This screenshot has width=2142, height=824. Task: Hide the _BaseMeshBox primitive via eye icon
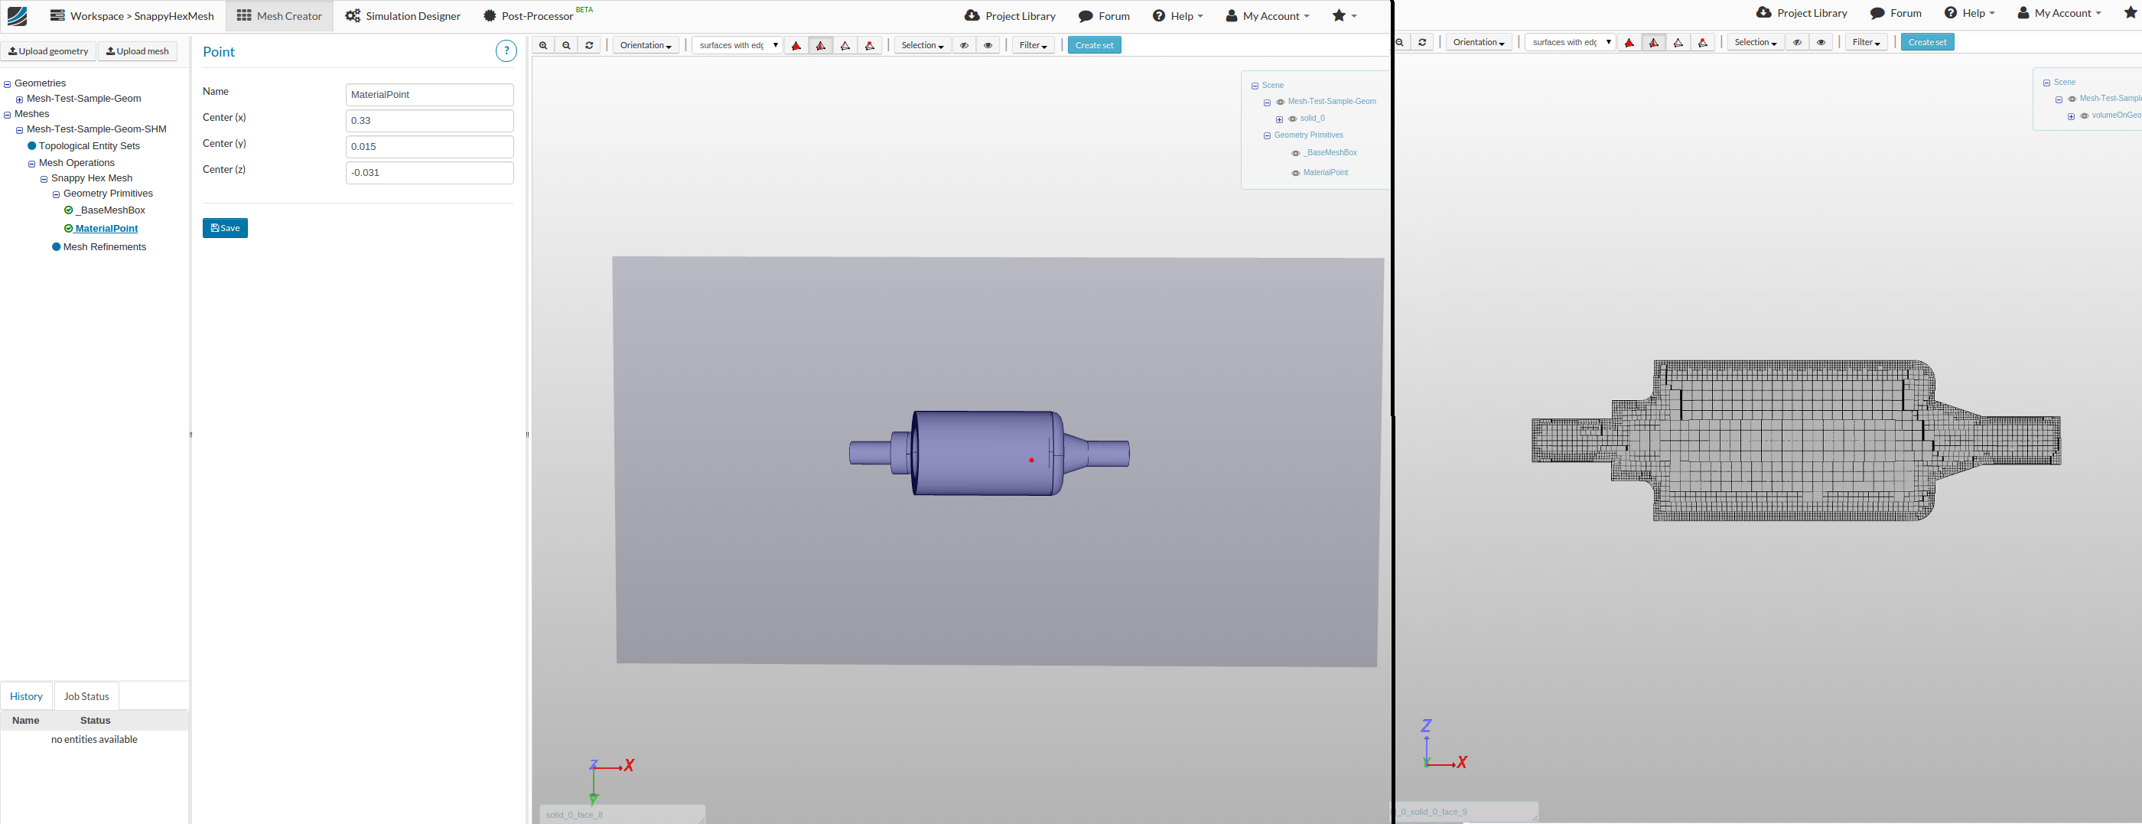click(x=1294, y=153)
